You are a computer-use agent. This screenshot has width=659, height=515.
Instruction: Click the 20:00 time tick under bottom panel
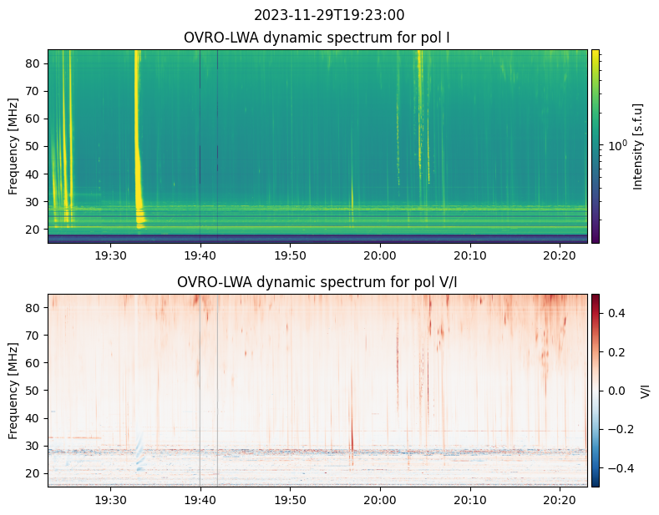(380, 499)
